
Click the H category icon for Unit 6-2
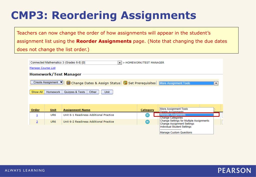tap(147, 122)
